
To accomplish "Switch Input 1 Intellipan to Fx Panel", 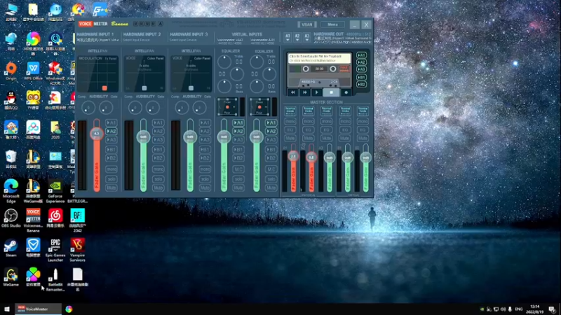I will [111, 59].
